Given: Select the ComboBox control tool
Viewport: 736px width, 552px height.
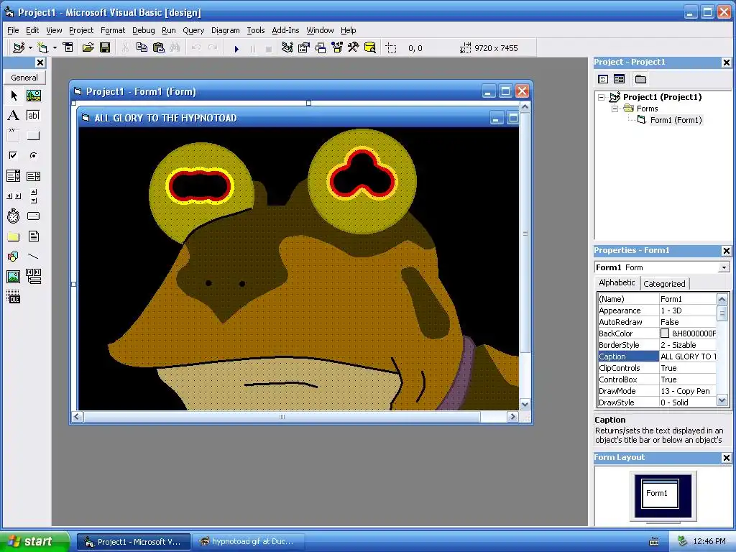Looking at the screenshot, I should 14,176.
